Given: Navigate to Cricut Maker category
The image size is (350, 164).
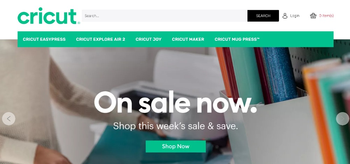Looking at the screenshot, I should pos(188,39).
